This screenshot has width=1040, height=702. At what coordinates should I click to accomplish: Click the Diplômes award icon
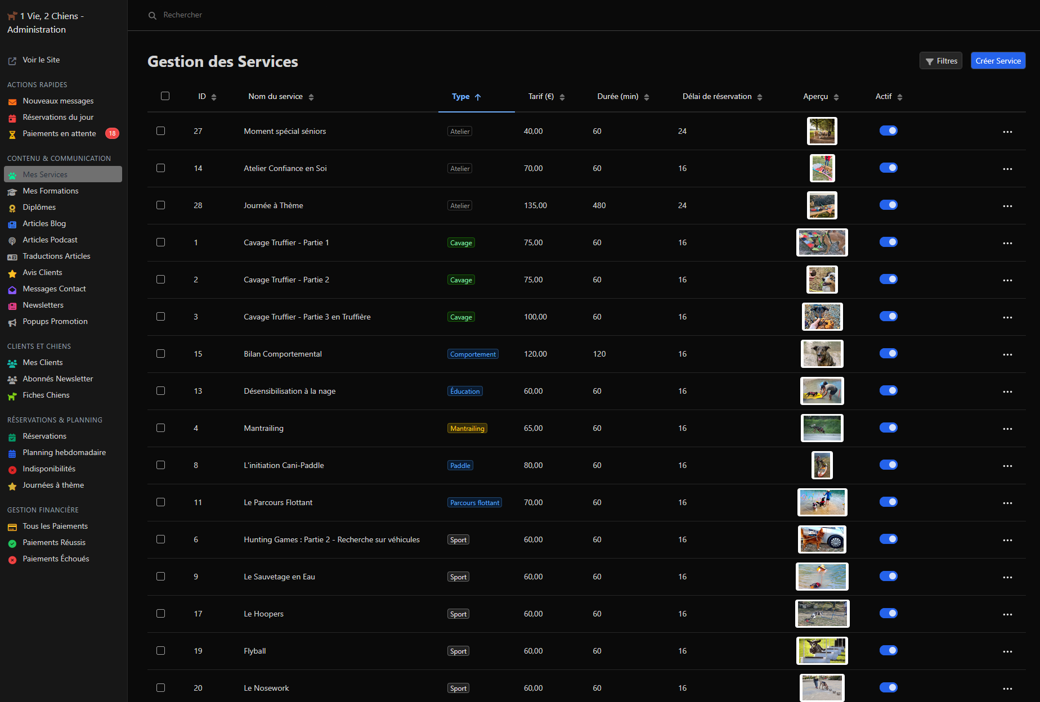pos(12,208)
